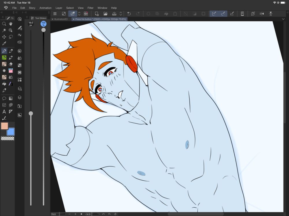
Task: Open the Layer menu
Action: coord(59,8)
